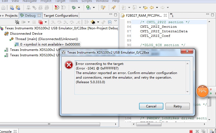Click the green bug Debug launch icon
Screen dimensions: 216x133
coord(74,8)
